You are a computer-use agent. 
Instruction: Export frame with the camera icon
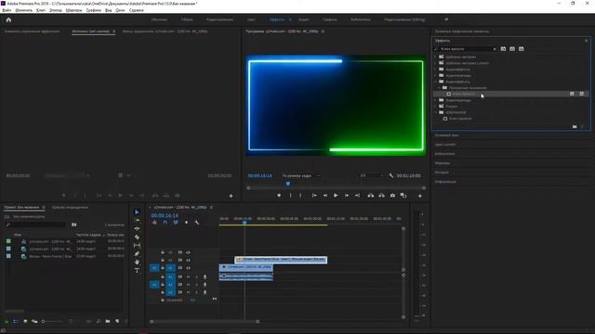(x=392, y=196)
